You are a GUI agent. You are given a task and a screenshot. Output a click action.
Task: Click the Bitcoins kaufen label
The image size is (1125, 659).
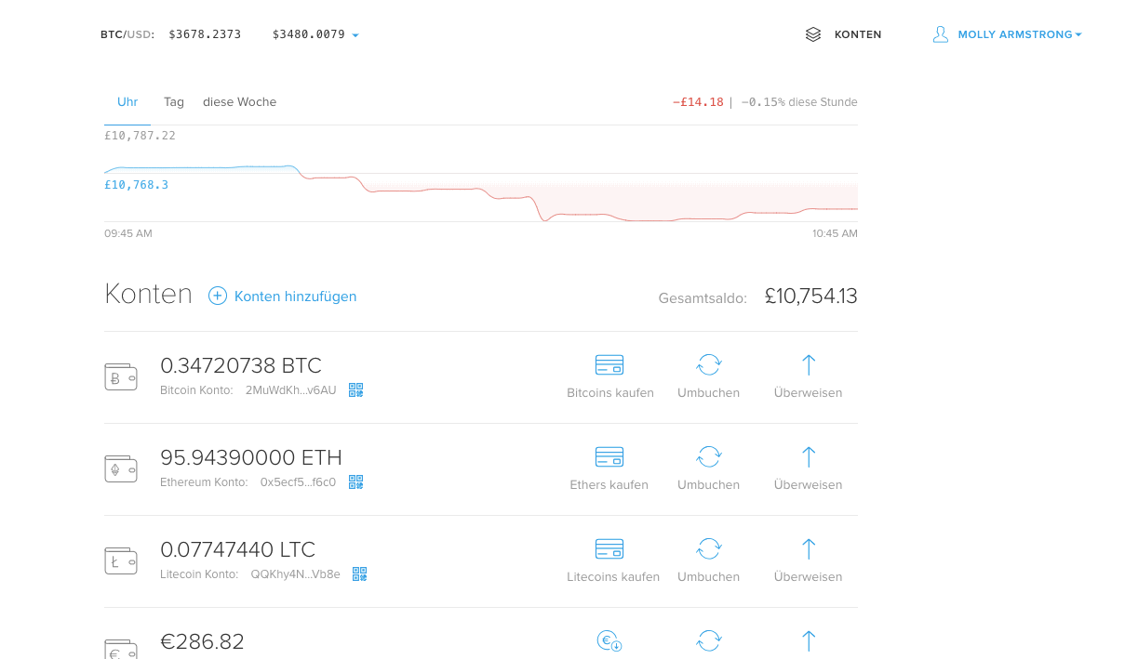610,393
